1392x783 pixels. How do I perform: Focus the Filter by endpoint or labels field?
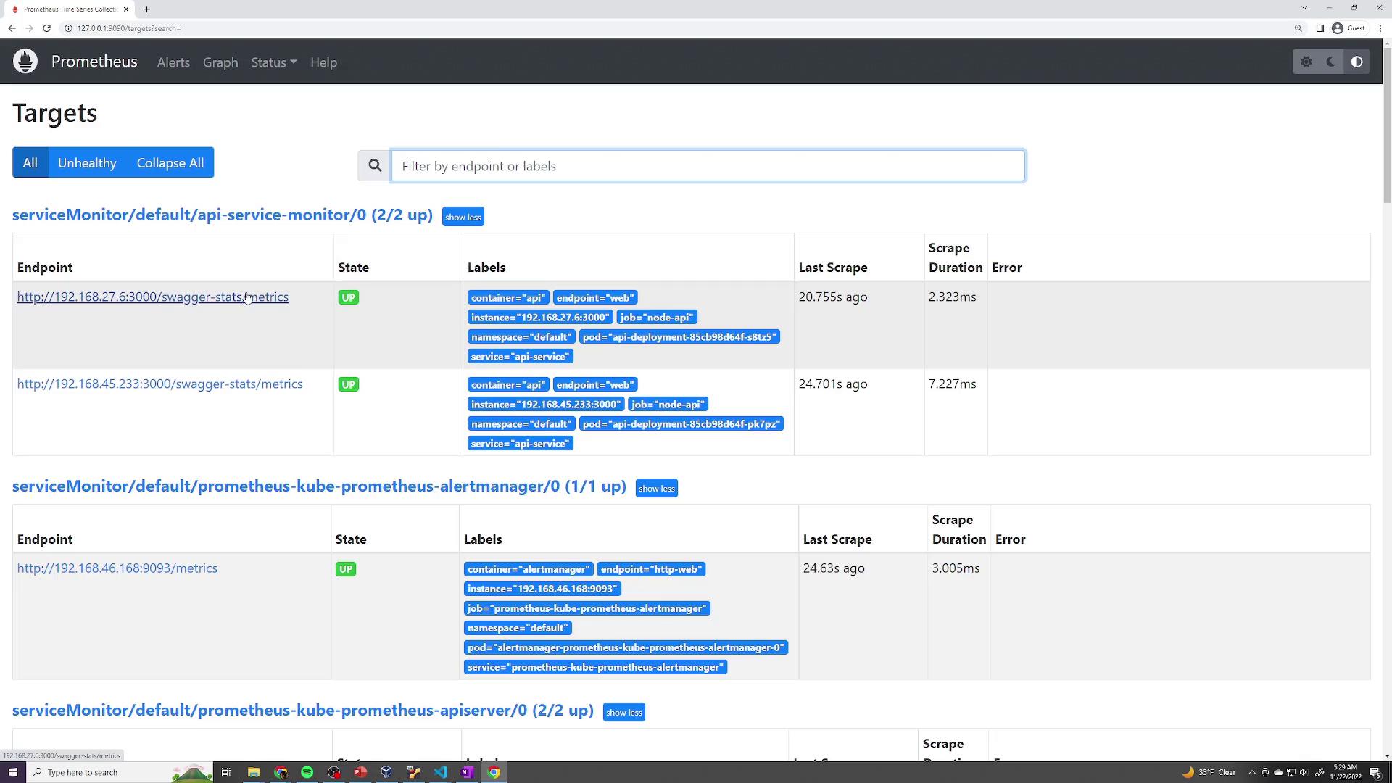point(708,166)
